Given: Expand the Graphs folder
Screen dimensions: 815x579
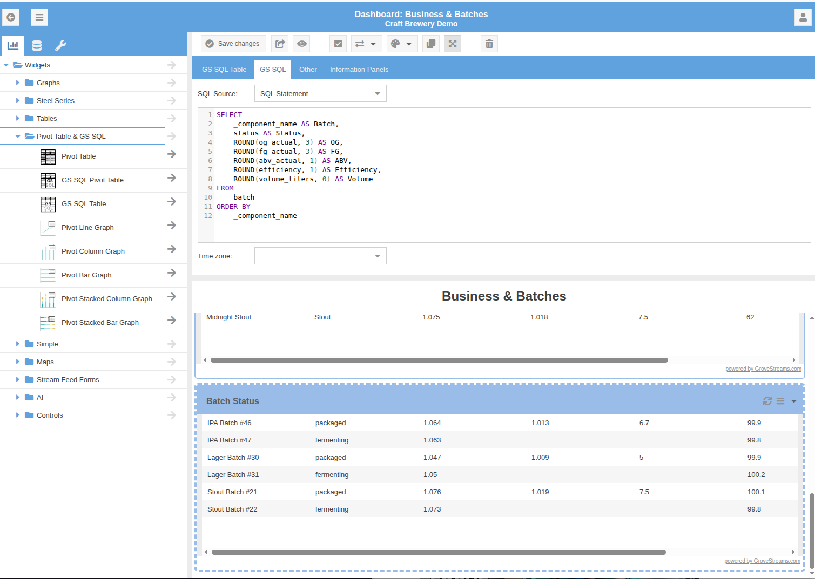Looking at the screenshot, I should pyautogui.click(x=18, y=83).
